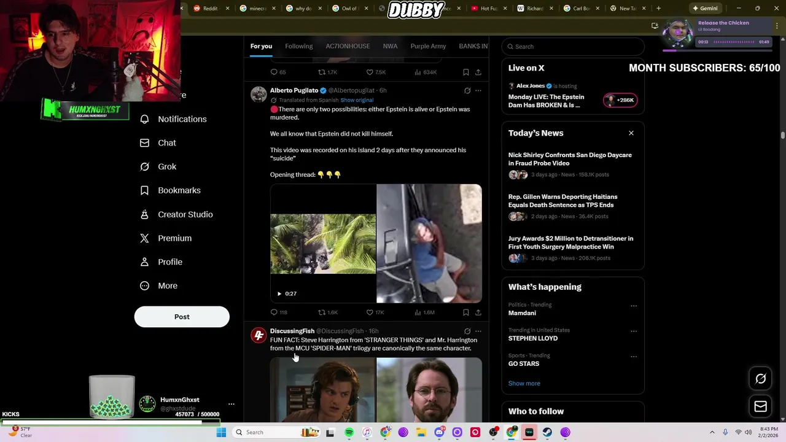The height and width of the screenshot is (442, 786).
Task: Open the Purple Army tab
Action: 428,47
